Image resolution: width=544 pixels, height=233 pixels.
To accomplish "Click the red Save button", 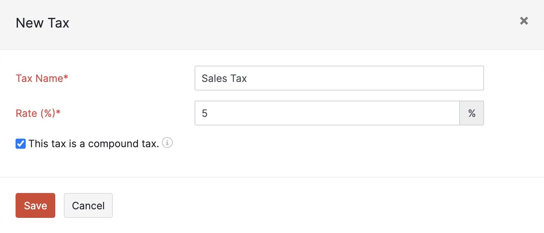I will tap(35, 205).
